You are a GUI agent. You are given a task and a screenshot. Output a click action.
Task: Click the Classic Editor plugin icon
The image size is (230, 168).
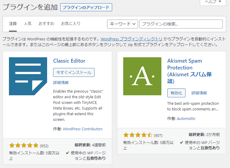coord(28,76)
